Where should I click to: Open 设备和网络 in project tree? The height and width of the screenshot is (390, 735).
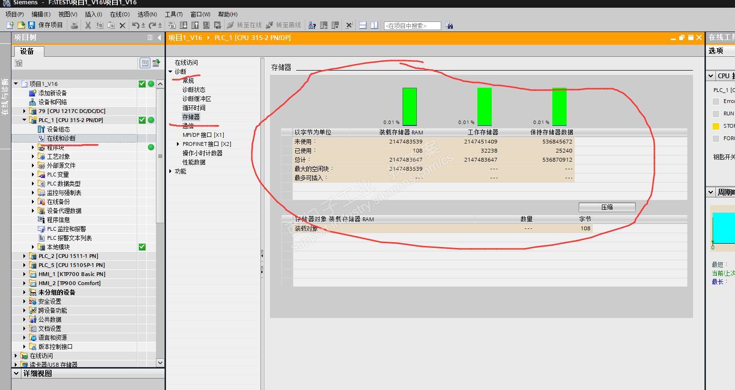(x=52, y=102)
